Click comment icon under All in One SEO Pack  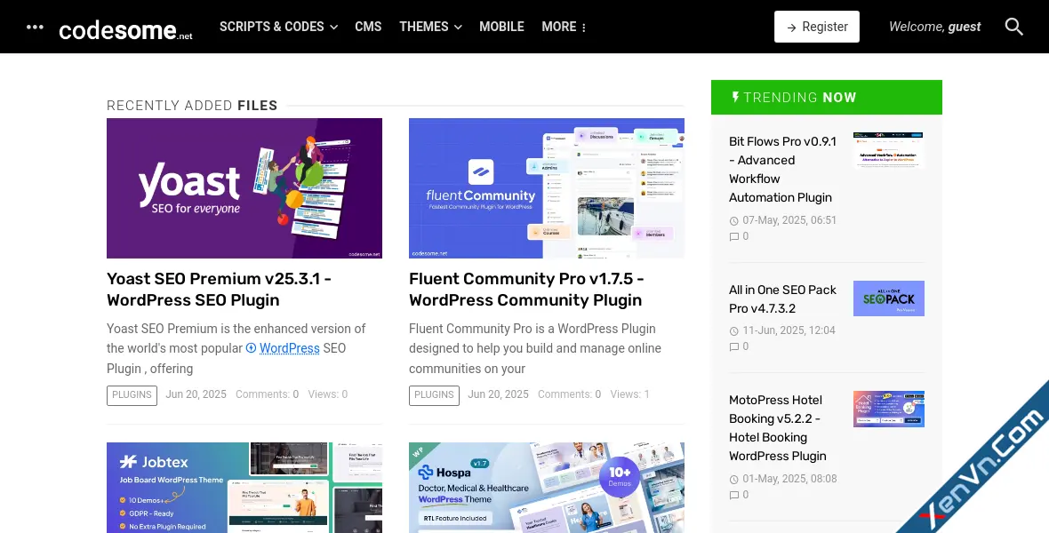pos(734,347)
